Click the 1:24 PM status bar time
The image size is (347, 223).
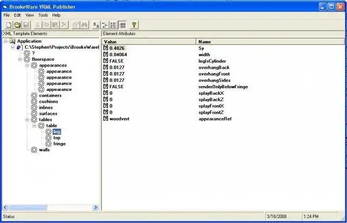[x=311, y=217]
